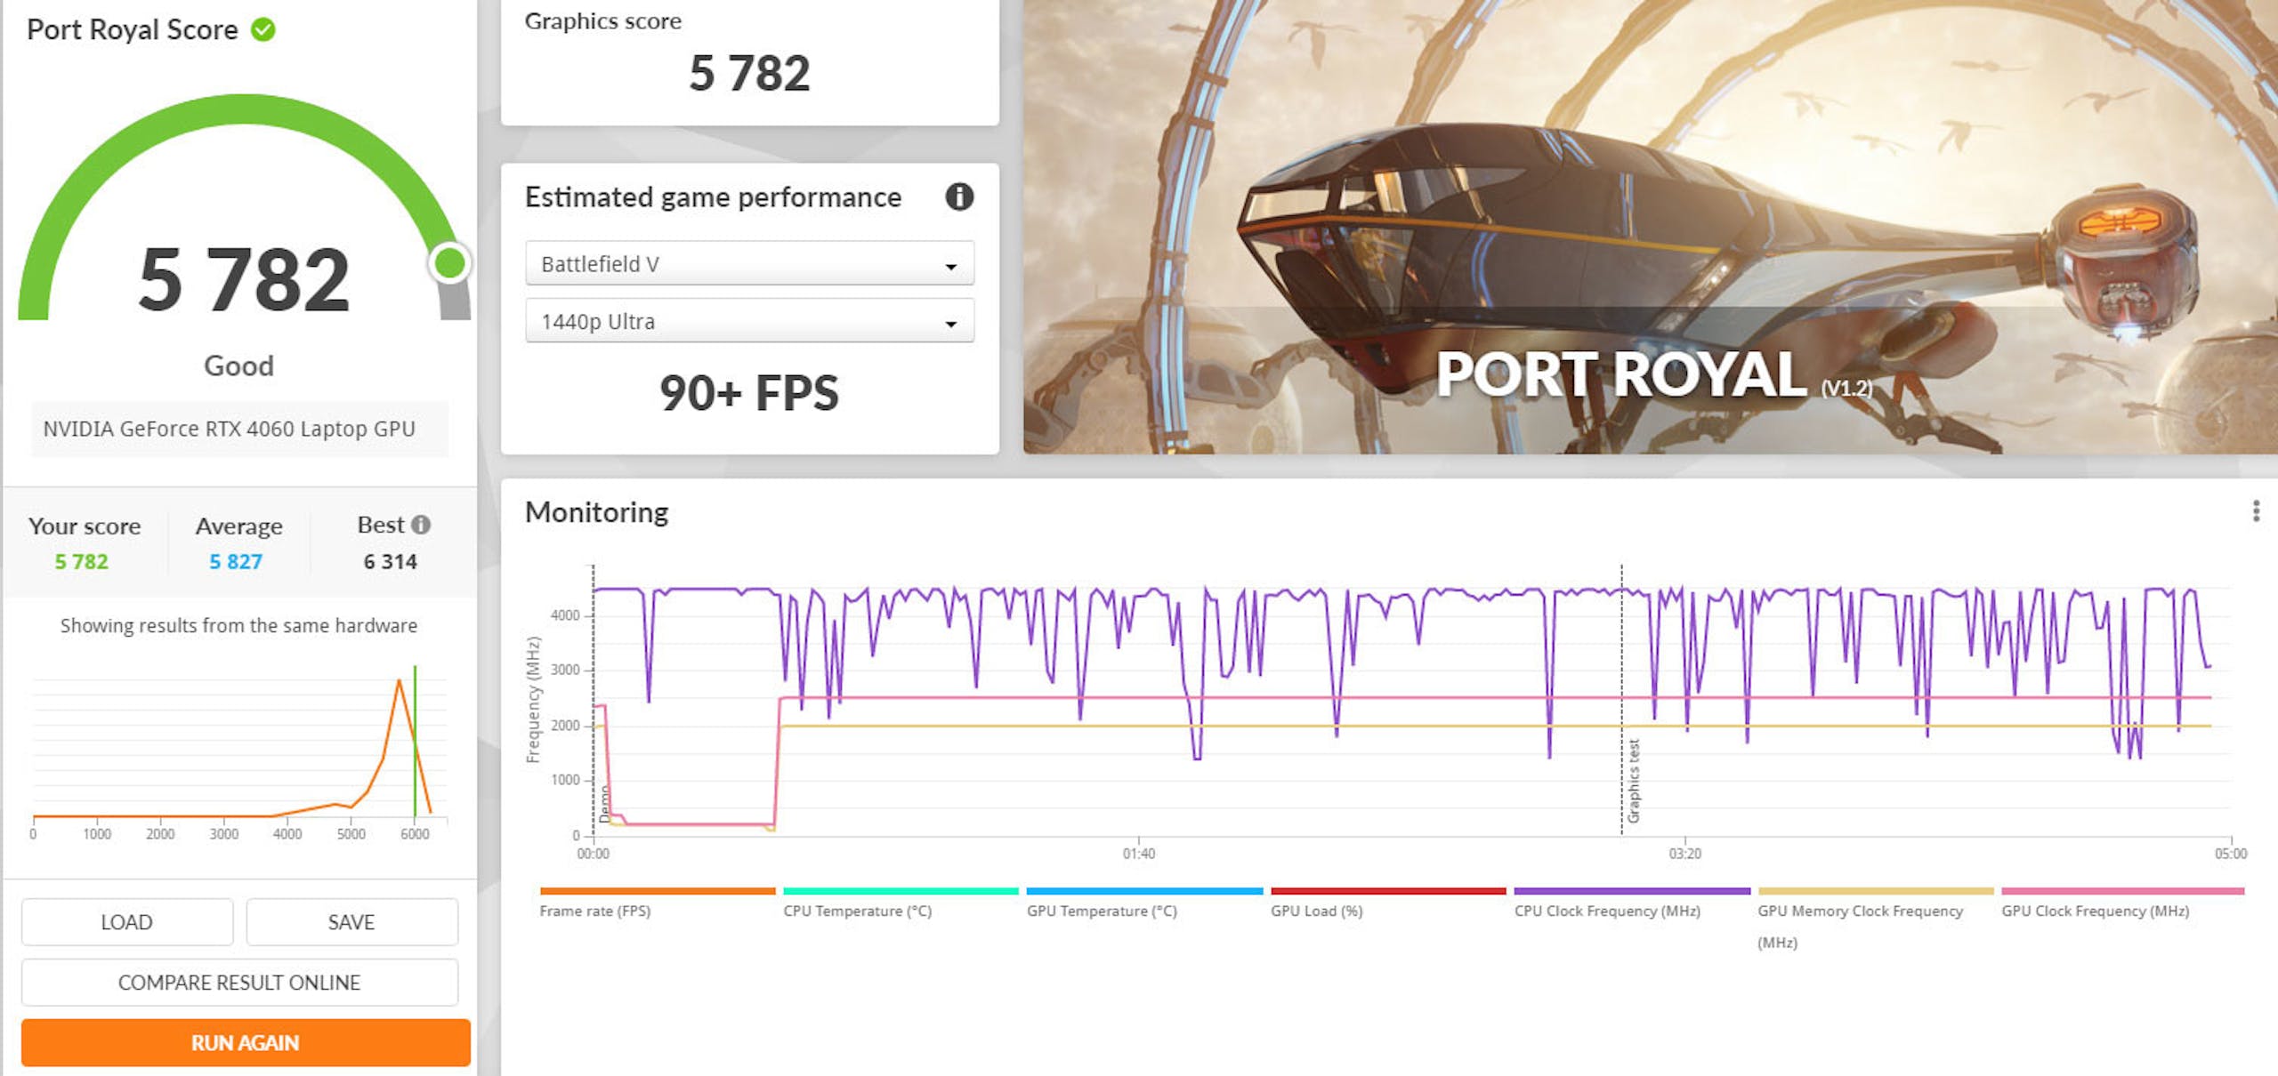Click the green gauge score indicator knob
The height and width of the screenshot is (1076, 2278).
point(449,263)
